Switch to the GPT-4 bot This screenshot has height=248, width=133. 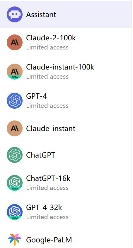tap(66, 101)
